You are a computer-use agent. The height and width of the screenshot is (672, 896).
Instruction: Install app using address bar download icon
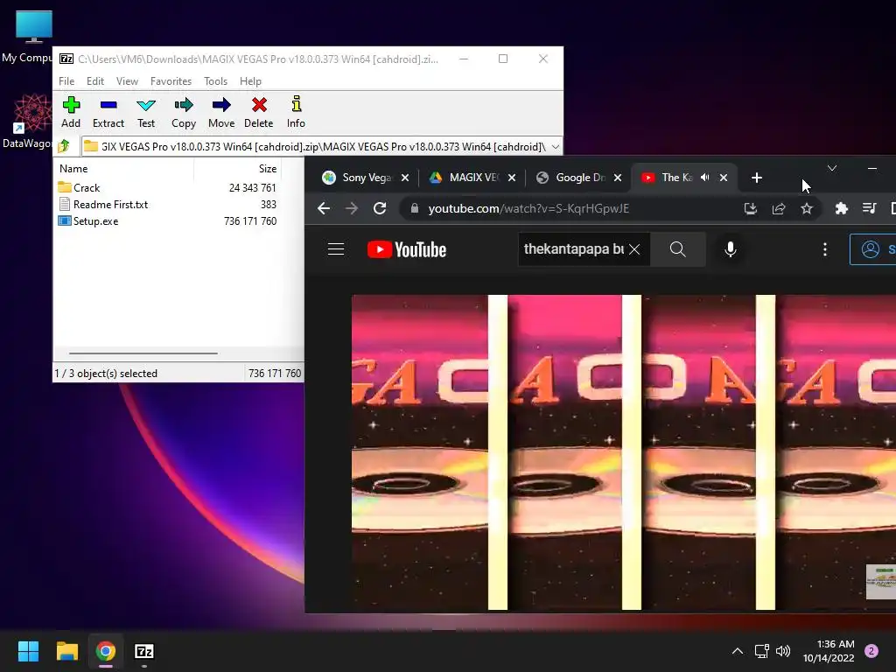750,208
